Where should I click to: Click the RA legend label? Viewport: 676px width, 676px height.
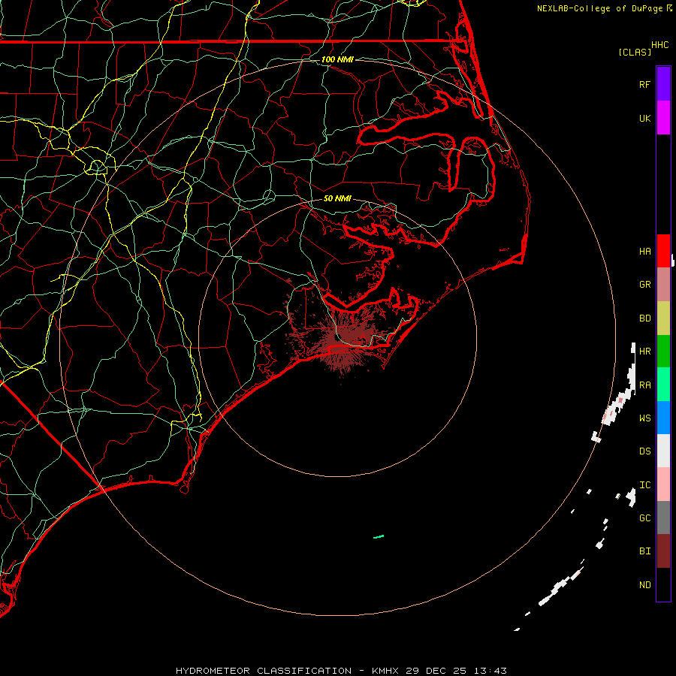(x=644, y=385)
